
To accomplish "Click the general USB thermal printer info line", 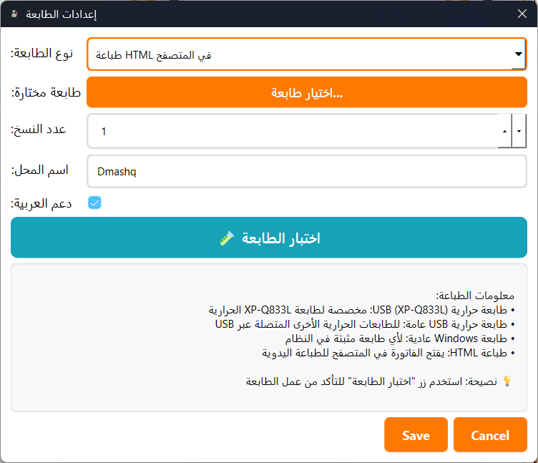I will coord(365,324).
